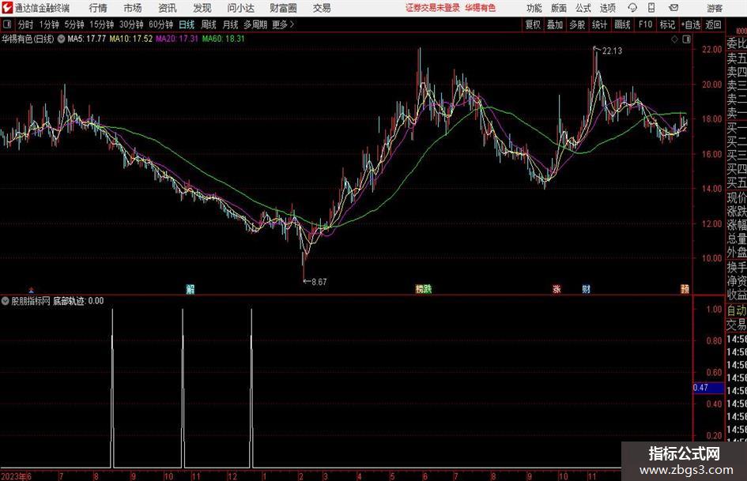Switch to the 月线 monthly tab
The image size is (747, 481).
point(230,24)
